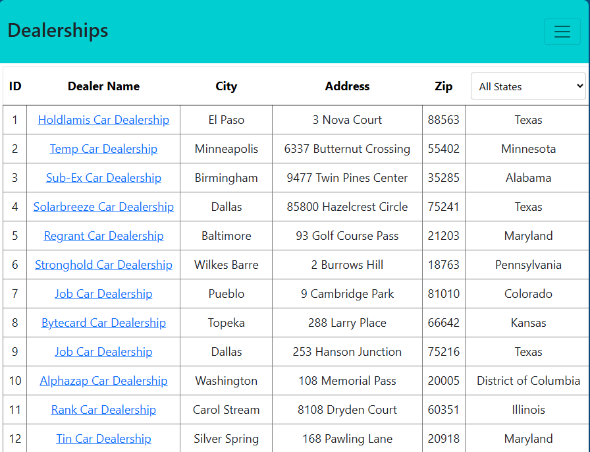The height and width of the screenshot is (452, 590).
Task: Click the Zip column header
Action: [x=443, y=86]
